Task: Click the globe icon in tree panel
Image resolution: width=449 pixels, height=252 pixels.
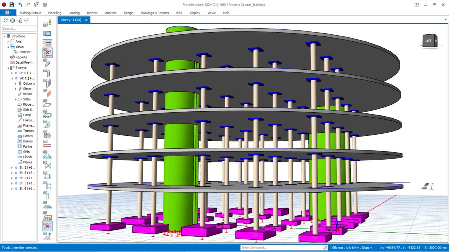Action: 12,21
